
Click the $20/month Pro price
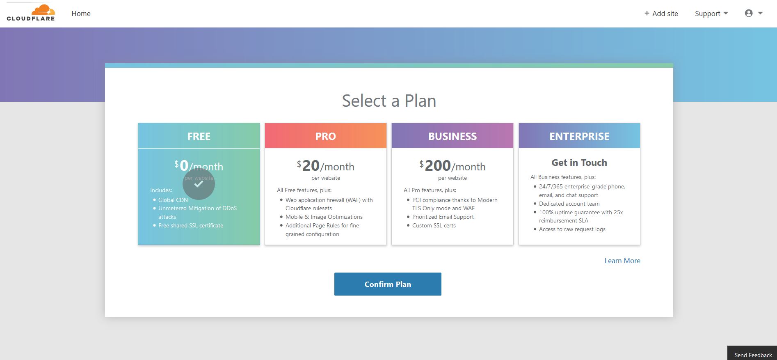point(326,166)
